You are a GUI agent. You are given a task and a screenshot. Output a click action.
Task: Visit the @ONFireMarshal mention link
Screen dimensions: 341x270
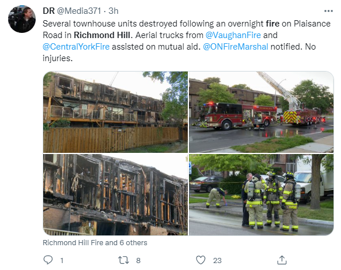pyautogui.click(x=236, y=47)
